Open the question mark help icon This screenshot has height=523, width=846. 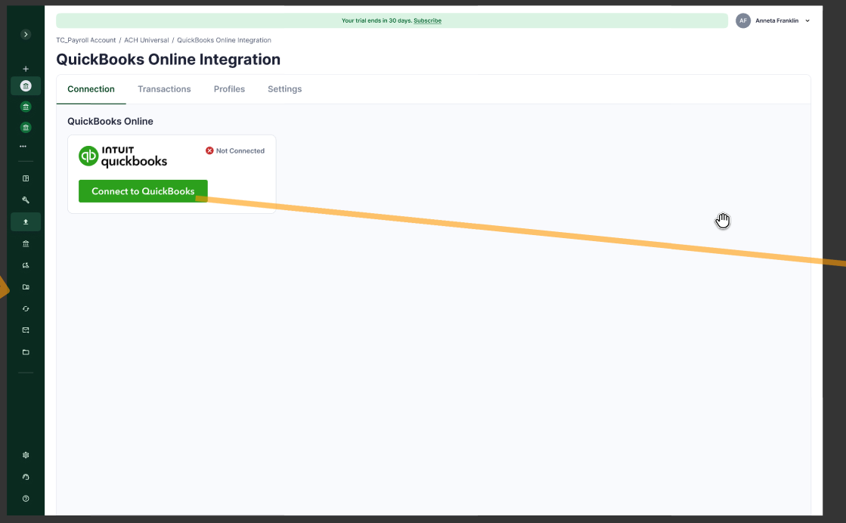26,499
